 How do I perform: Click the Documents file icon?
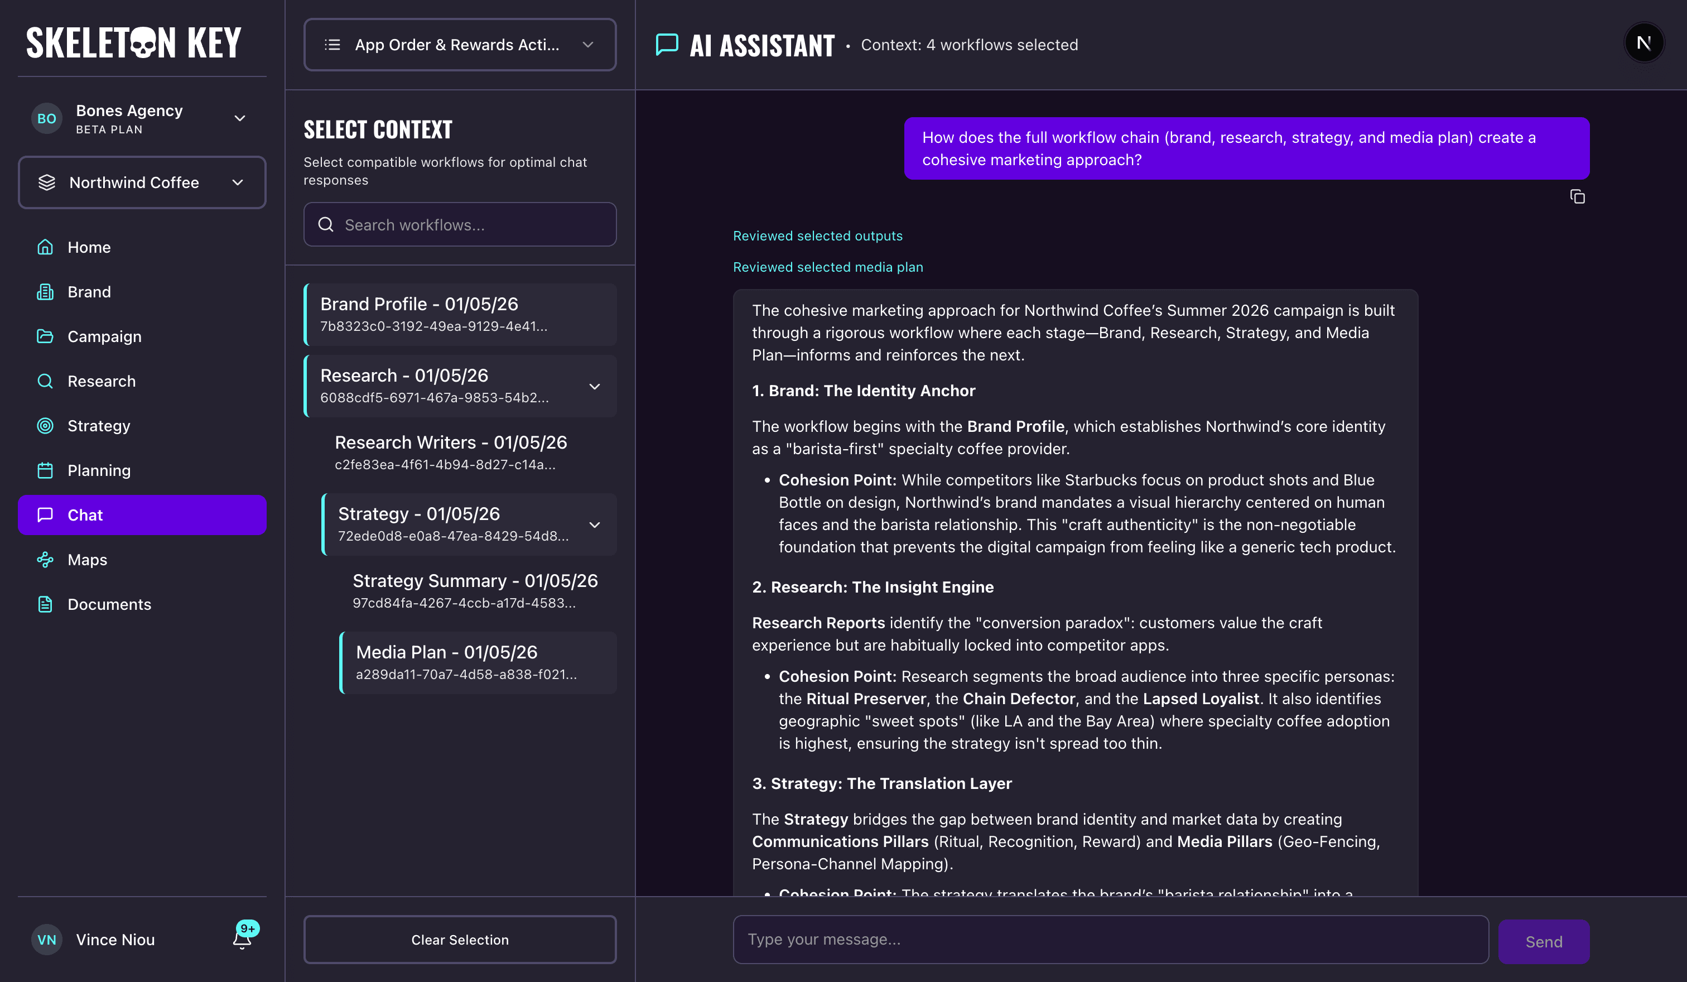[x=45, y=604]
